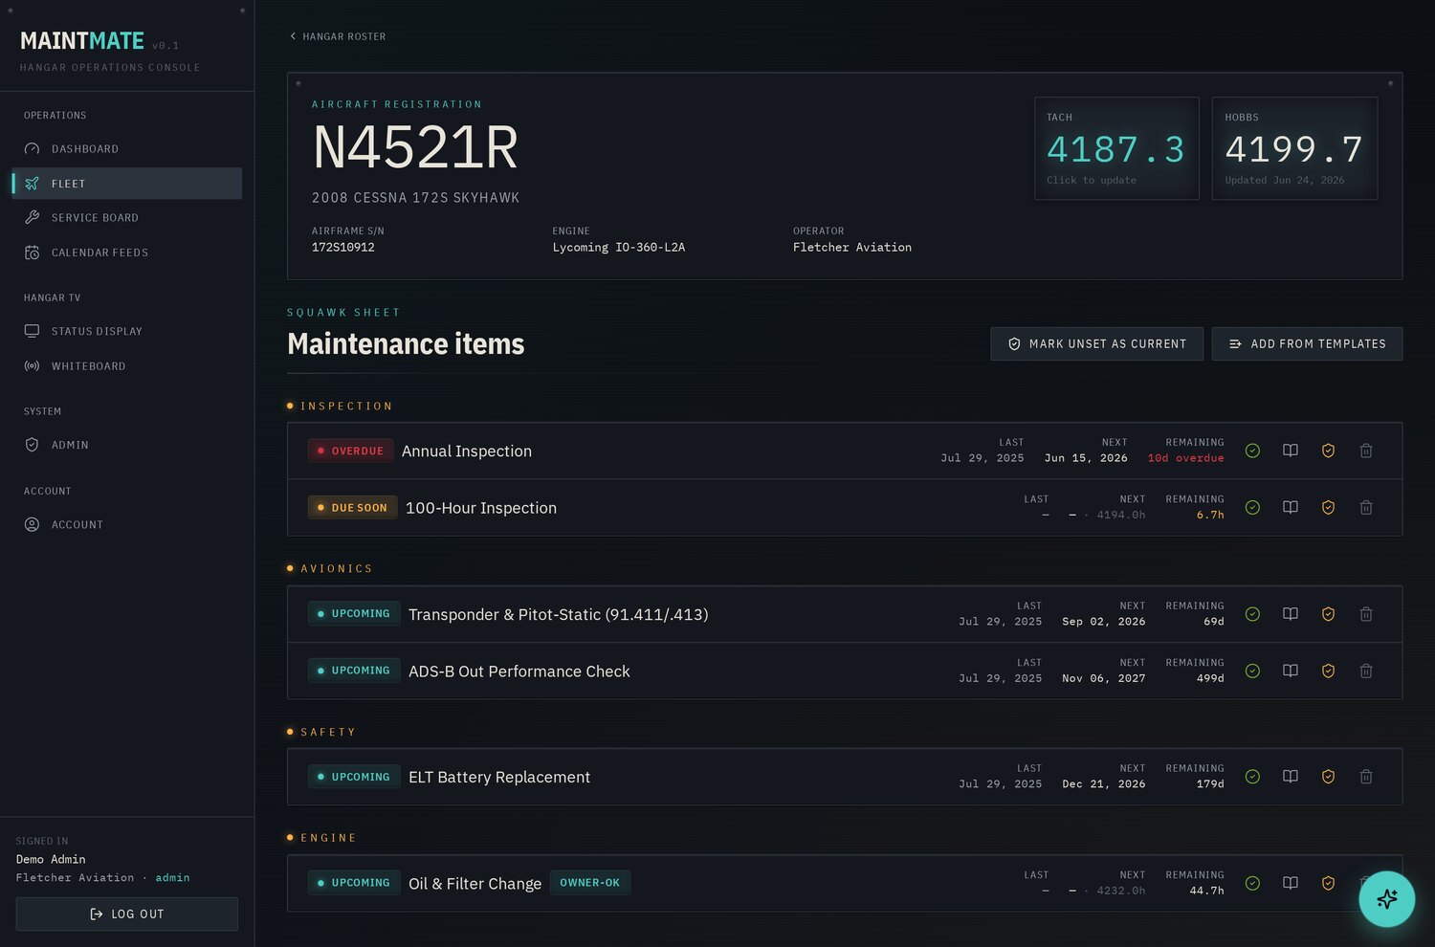Image resolution: width=1435 pixels, height=947 pixels.
Task: Open logbook icon for Annual Inspection
Action: [x=1291, y=451]
